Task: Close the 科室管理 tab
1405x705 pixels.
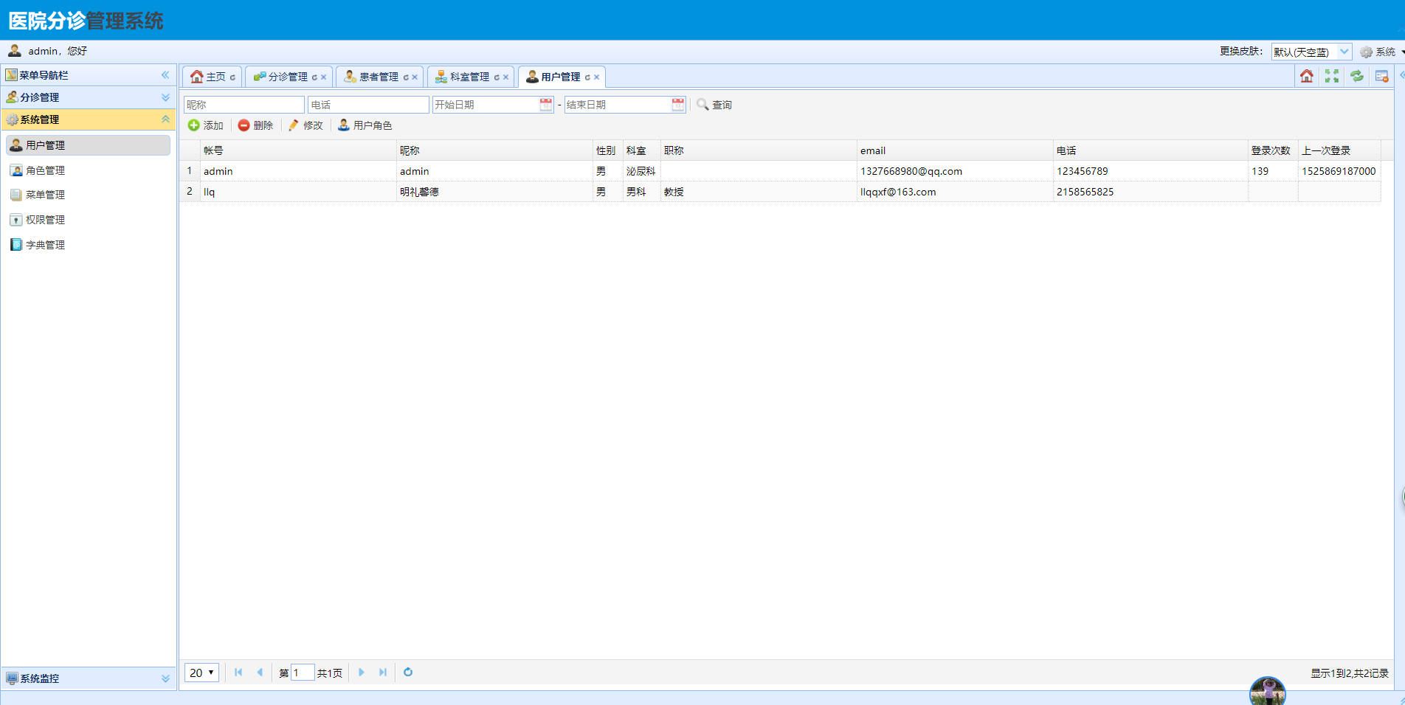Action: coord(505,77)
